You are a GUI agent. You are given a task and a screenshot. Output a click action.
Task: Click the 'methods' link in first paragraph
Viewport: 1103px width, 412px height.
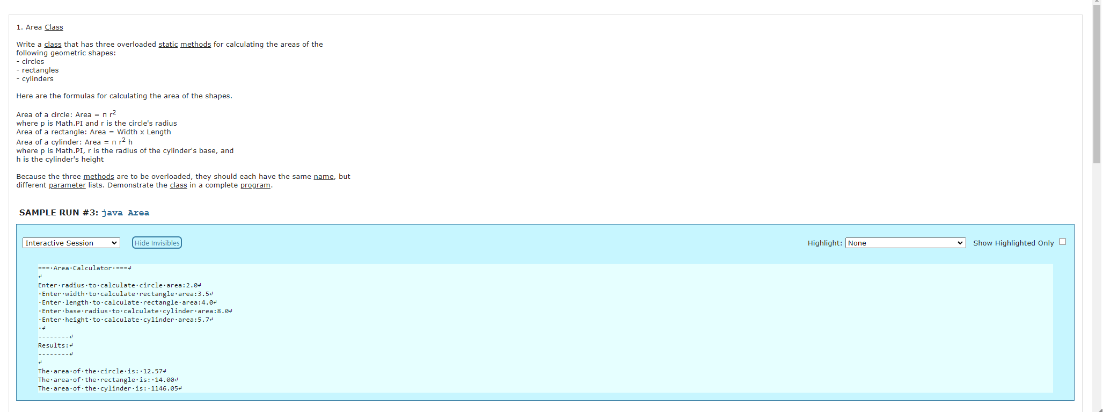coord(195,44)
